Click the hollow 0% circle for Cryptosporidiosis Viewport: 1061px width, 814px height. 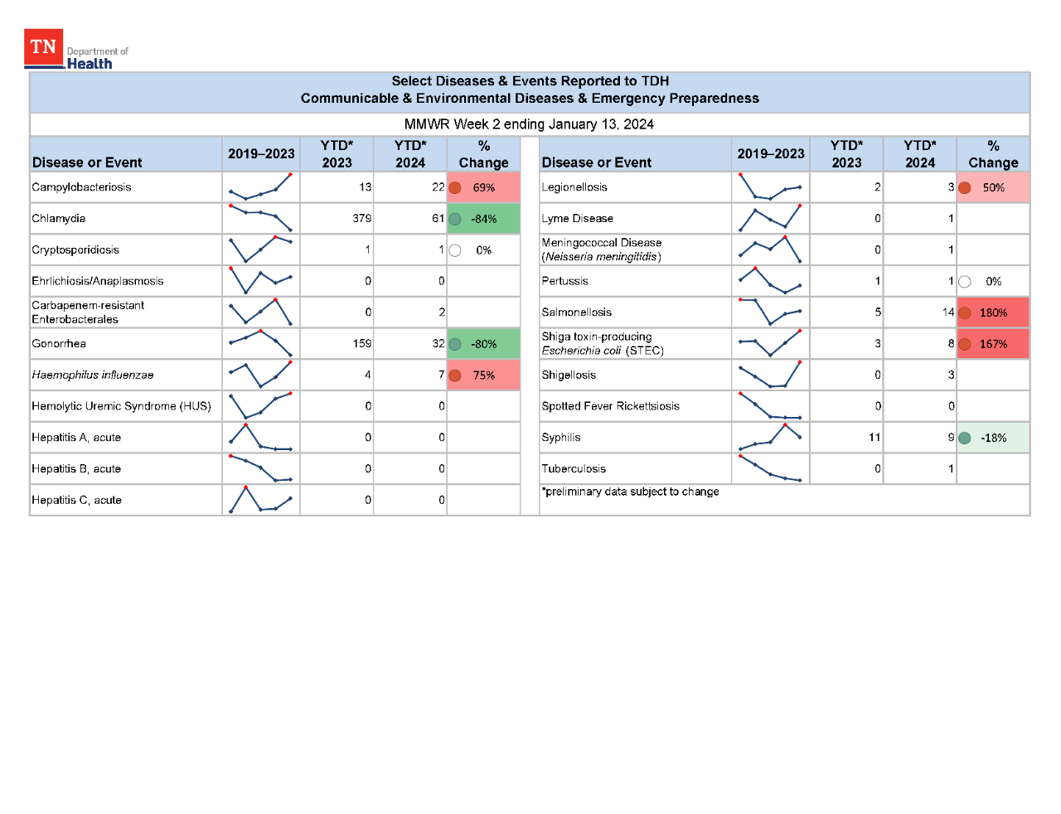[x=454, y=250]
